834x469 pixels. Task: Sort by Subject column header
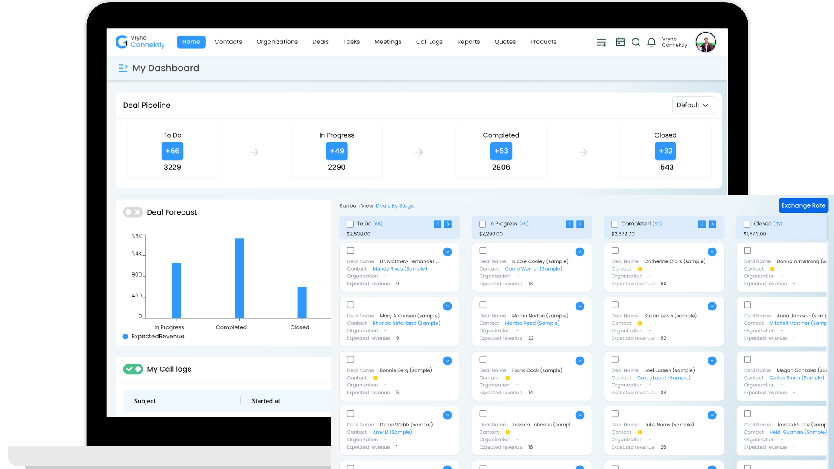point(145,401)
